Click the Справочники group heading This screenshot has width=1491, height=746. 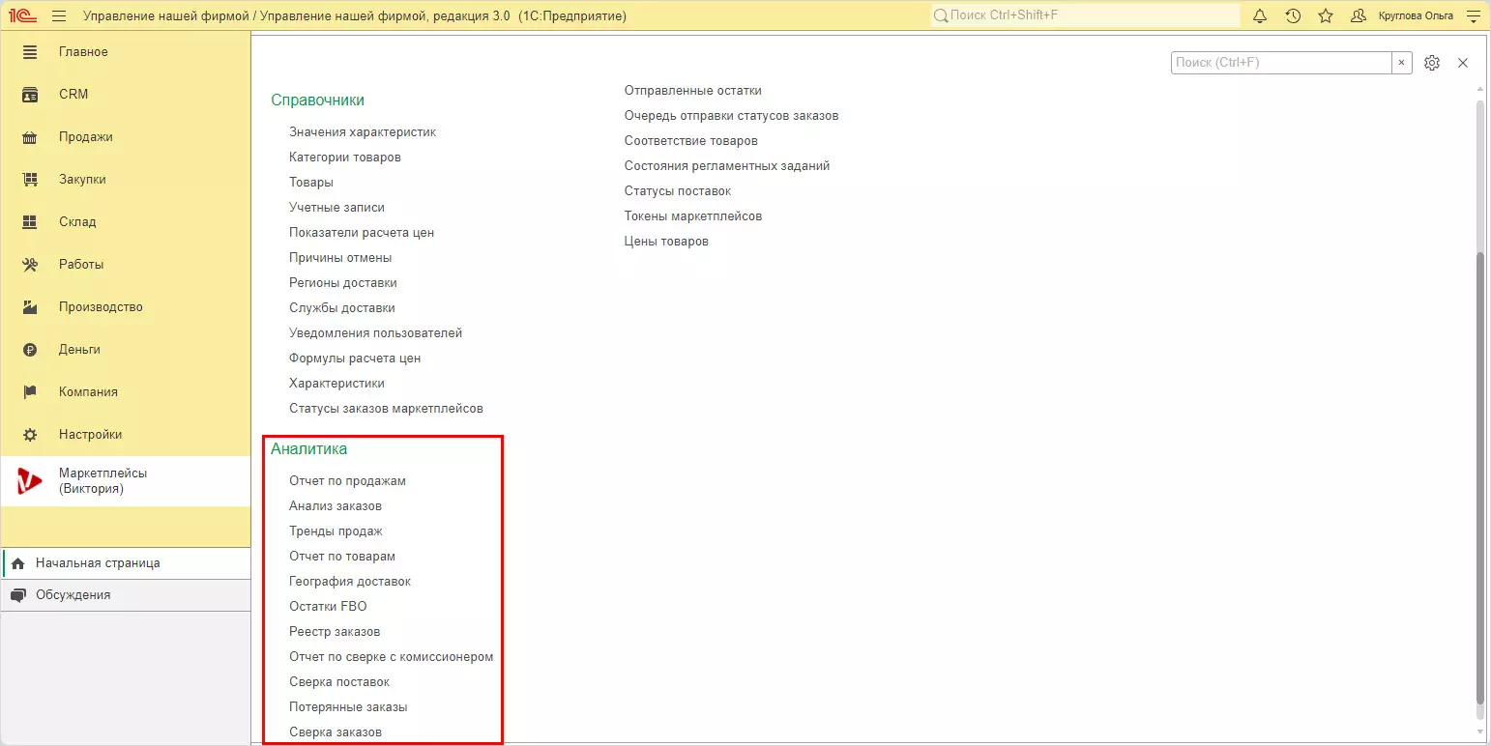coord(317,100)
